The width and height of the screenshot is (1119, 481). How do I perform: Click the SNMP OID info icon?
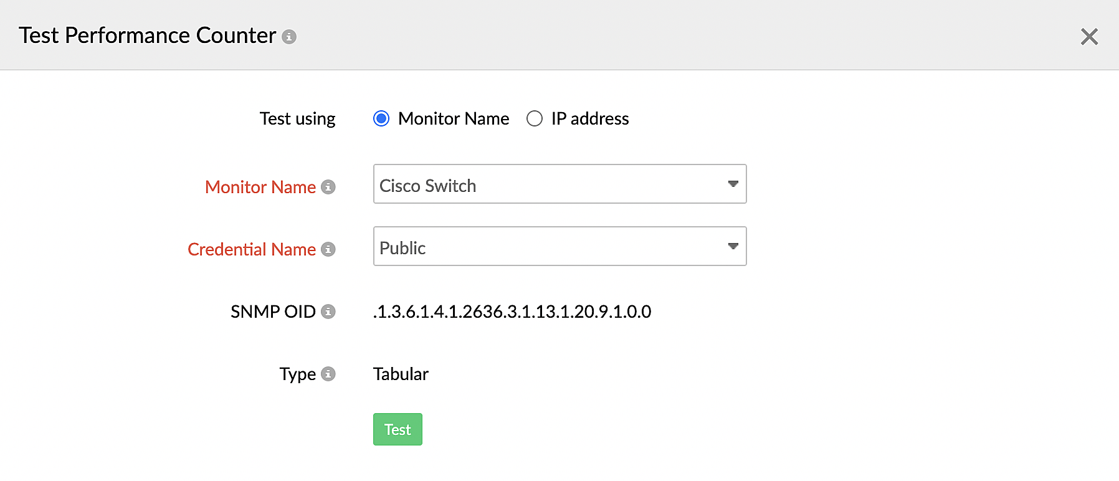[x=328, y=312]
